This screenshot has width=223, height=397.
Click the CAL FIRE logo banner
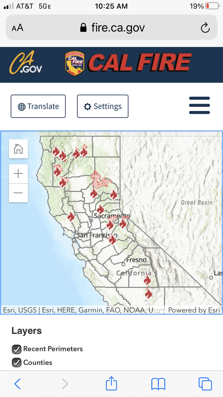pyautogui.click(x=128, y=64)
